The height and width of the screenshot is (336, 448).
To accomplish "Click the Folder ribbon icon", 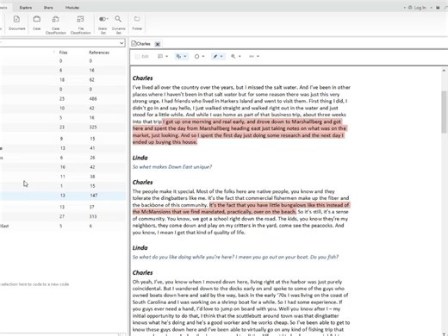I will pos(137,19).
